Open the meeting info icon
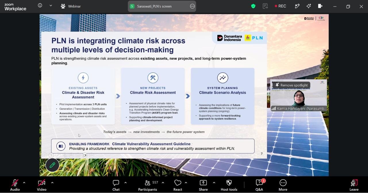 coord(40,5)
